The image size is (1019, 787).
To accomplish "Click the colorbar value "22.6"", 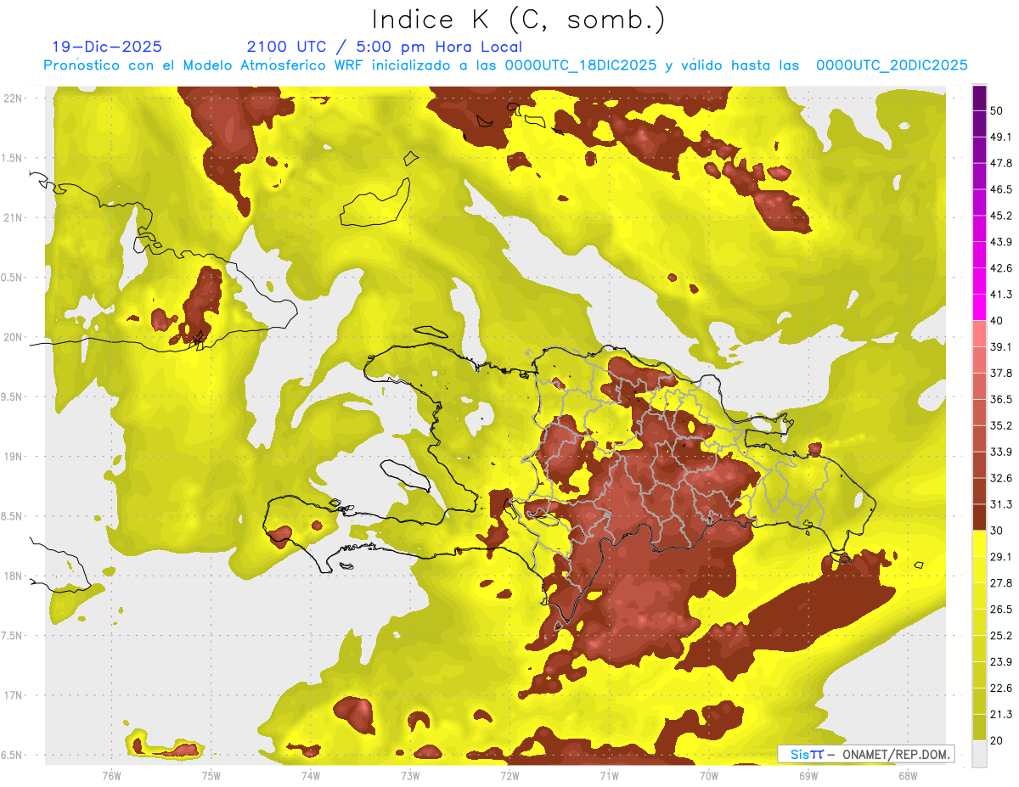I will pos(1000,689).
